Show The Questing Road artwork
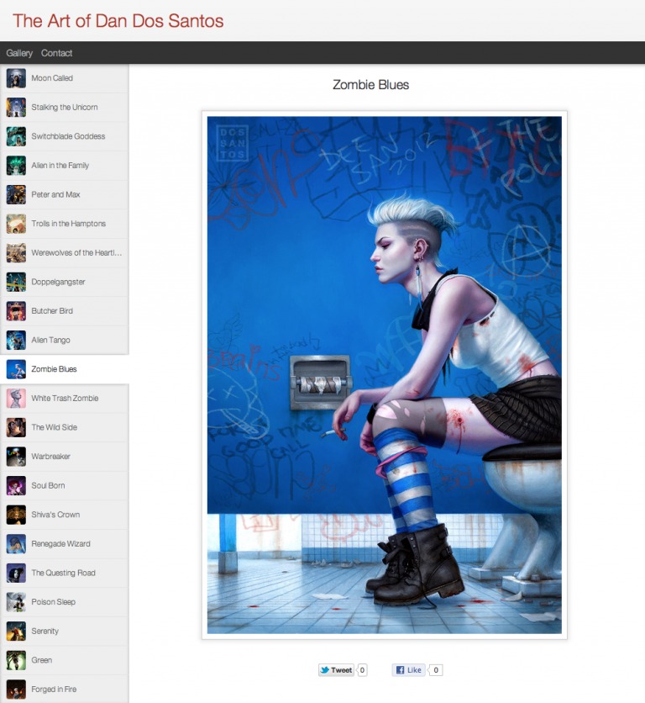 (x=63, y=573)
